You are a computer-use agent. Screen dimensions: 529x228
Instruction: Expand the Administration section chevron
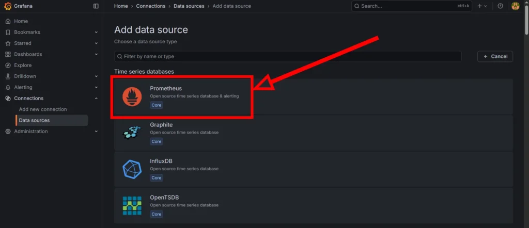[96, 132]
